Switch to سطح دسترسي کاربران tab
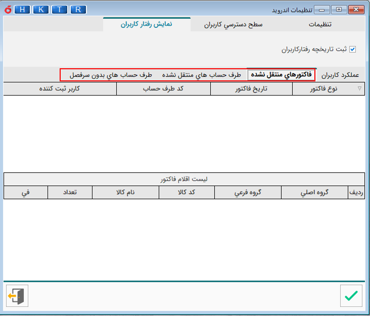 [234, 24]
